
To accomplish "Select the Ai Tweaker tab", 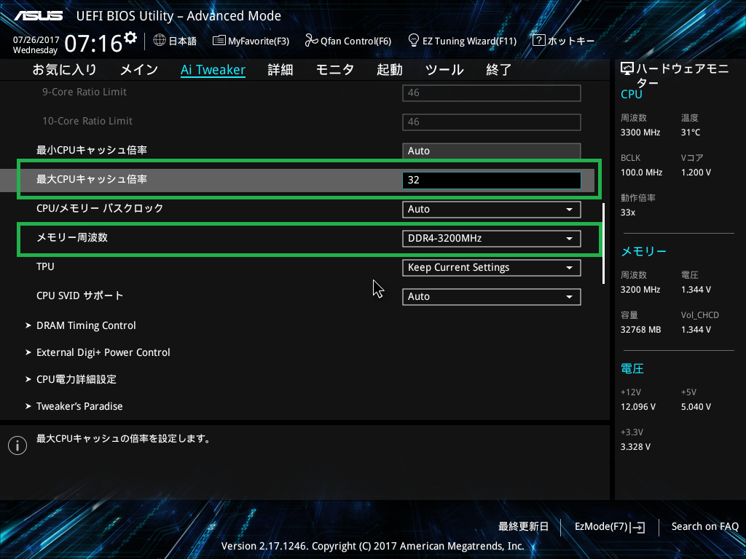I will click(x=213, y=70).
